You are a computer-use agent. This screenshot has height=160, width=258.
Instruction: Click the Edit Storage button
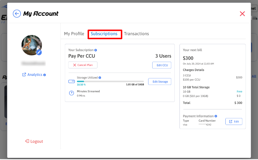pos(160,82)
